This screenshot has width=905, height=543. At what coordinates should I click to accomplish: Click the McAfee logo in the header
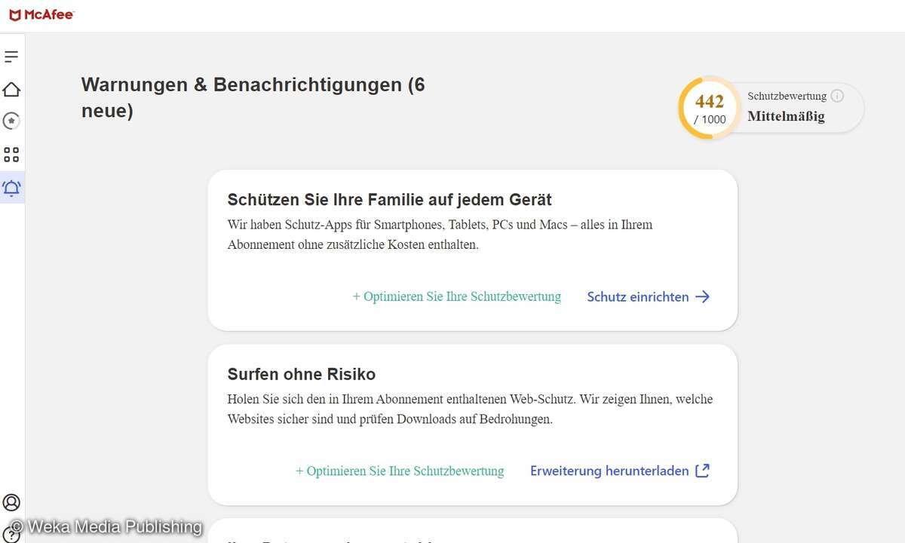41,15
